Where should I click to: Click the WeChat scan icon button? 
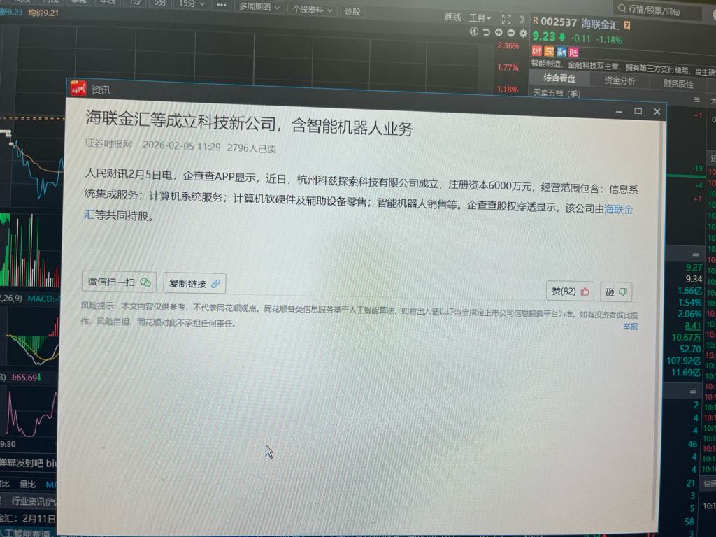point(119,282)
